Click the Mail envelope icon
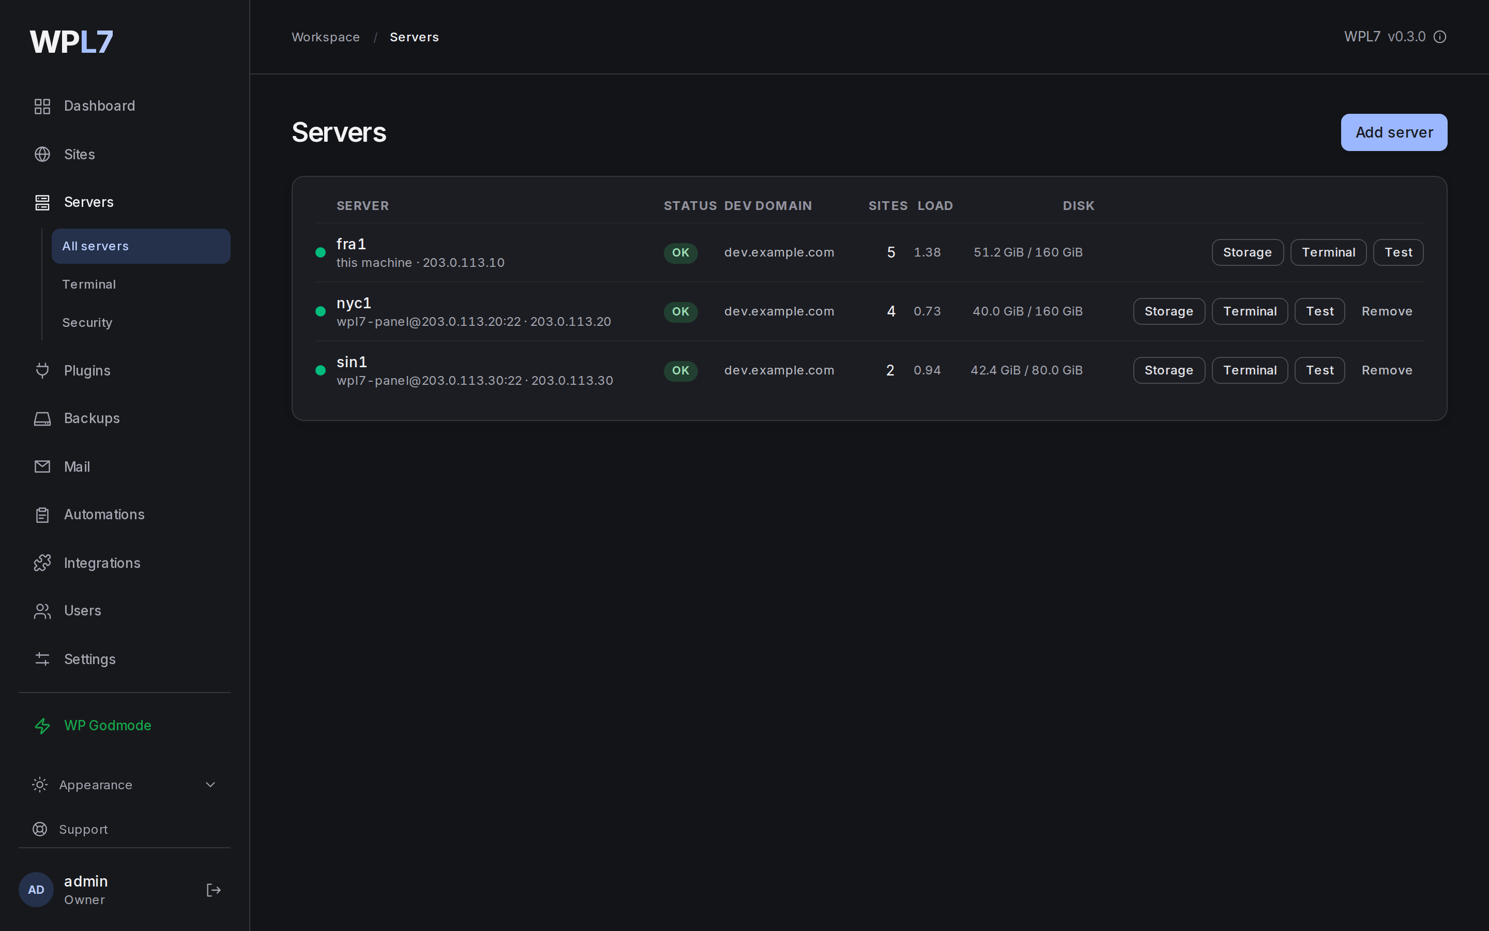Viewport: 1489px width, 931px height. point(42,466)
